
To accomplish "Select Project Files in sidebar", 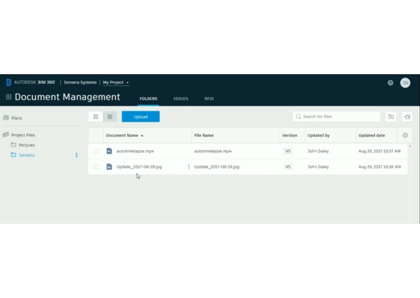I will [23, 135].
